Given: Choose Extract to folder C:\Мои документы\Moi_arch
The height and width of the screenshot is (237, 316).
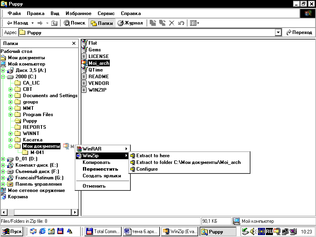Looking at the screenshot, I should coord(190,162).
